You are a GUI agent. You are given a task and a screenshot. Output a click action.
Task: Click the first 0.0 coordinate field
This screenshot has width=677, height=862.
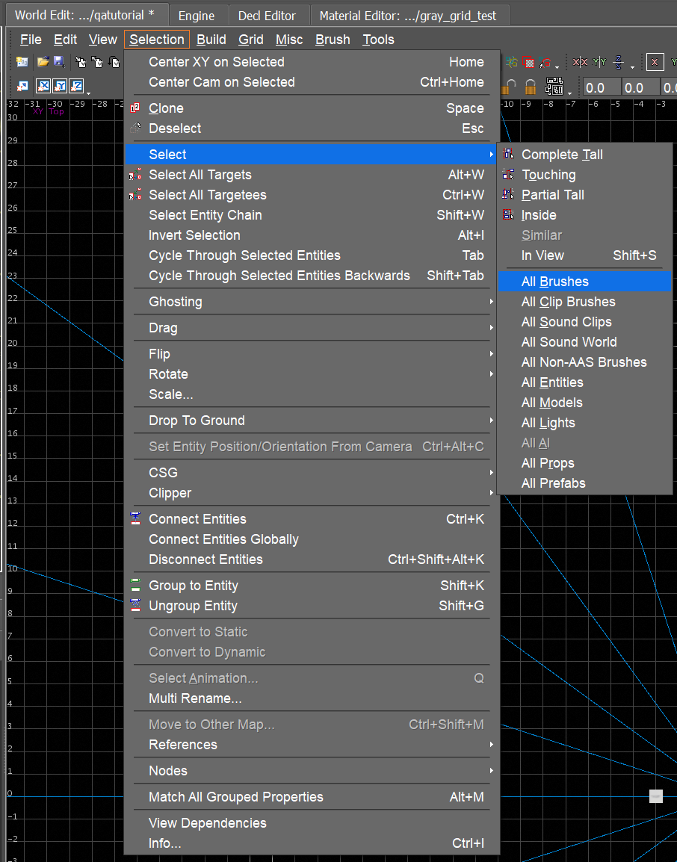coord(601,87)
